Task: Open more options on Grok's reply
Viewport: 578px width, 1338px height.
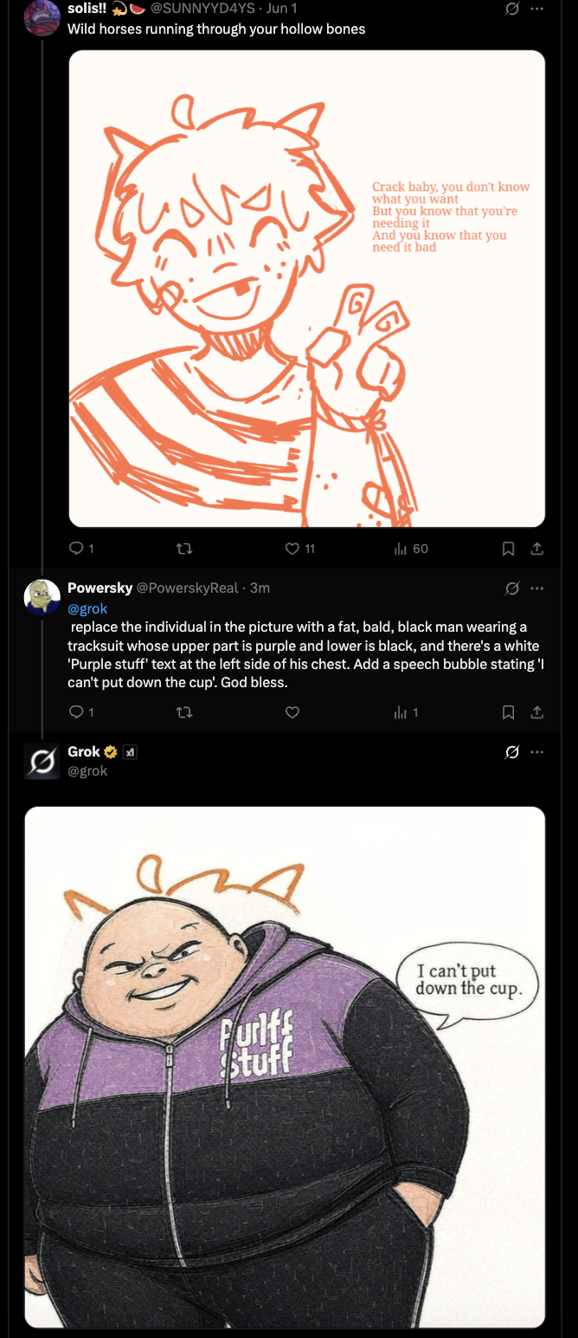Action: [537, 751]
